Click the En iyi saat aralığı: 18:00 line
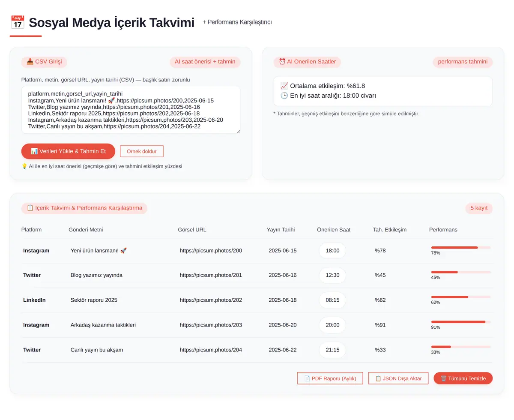 (328, 96)
